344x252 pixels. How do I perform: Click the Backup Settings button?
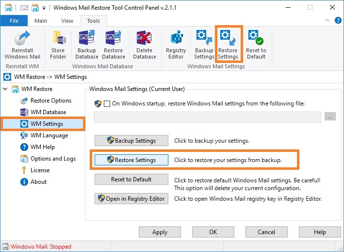[x=131, y=140]
